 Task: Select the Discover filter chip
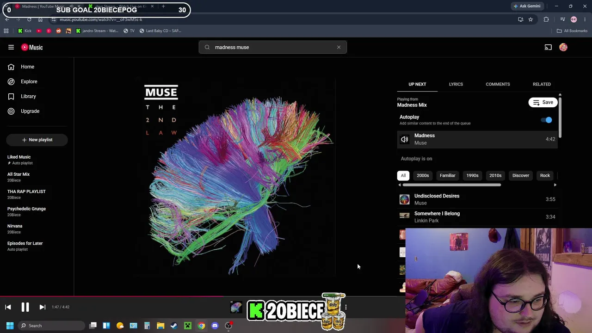521,176
